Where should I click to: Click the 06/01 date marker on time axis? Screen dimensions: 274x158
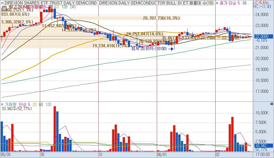[x=162, y=154]
